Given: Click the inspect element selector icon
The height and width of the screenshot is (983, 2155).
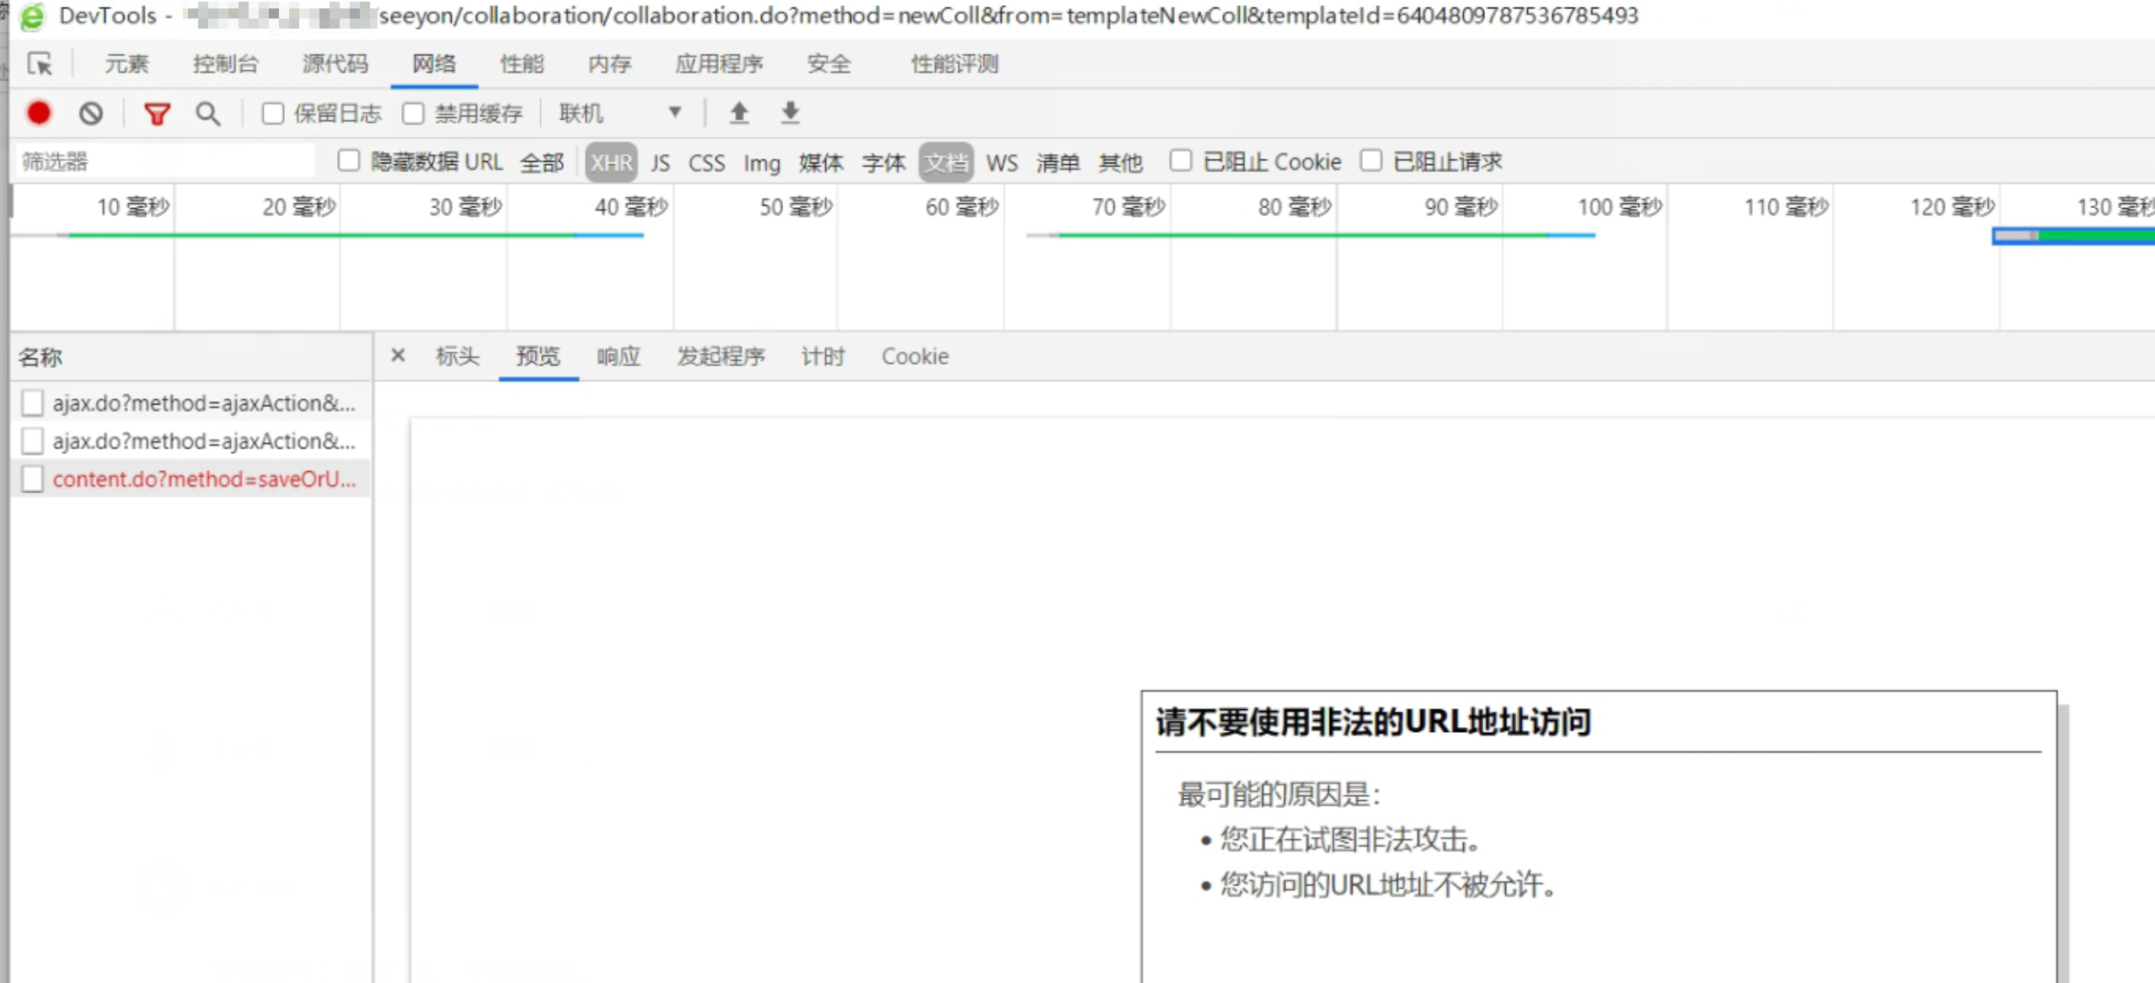Looking at the screenshot, I should [40, 64].
